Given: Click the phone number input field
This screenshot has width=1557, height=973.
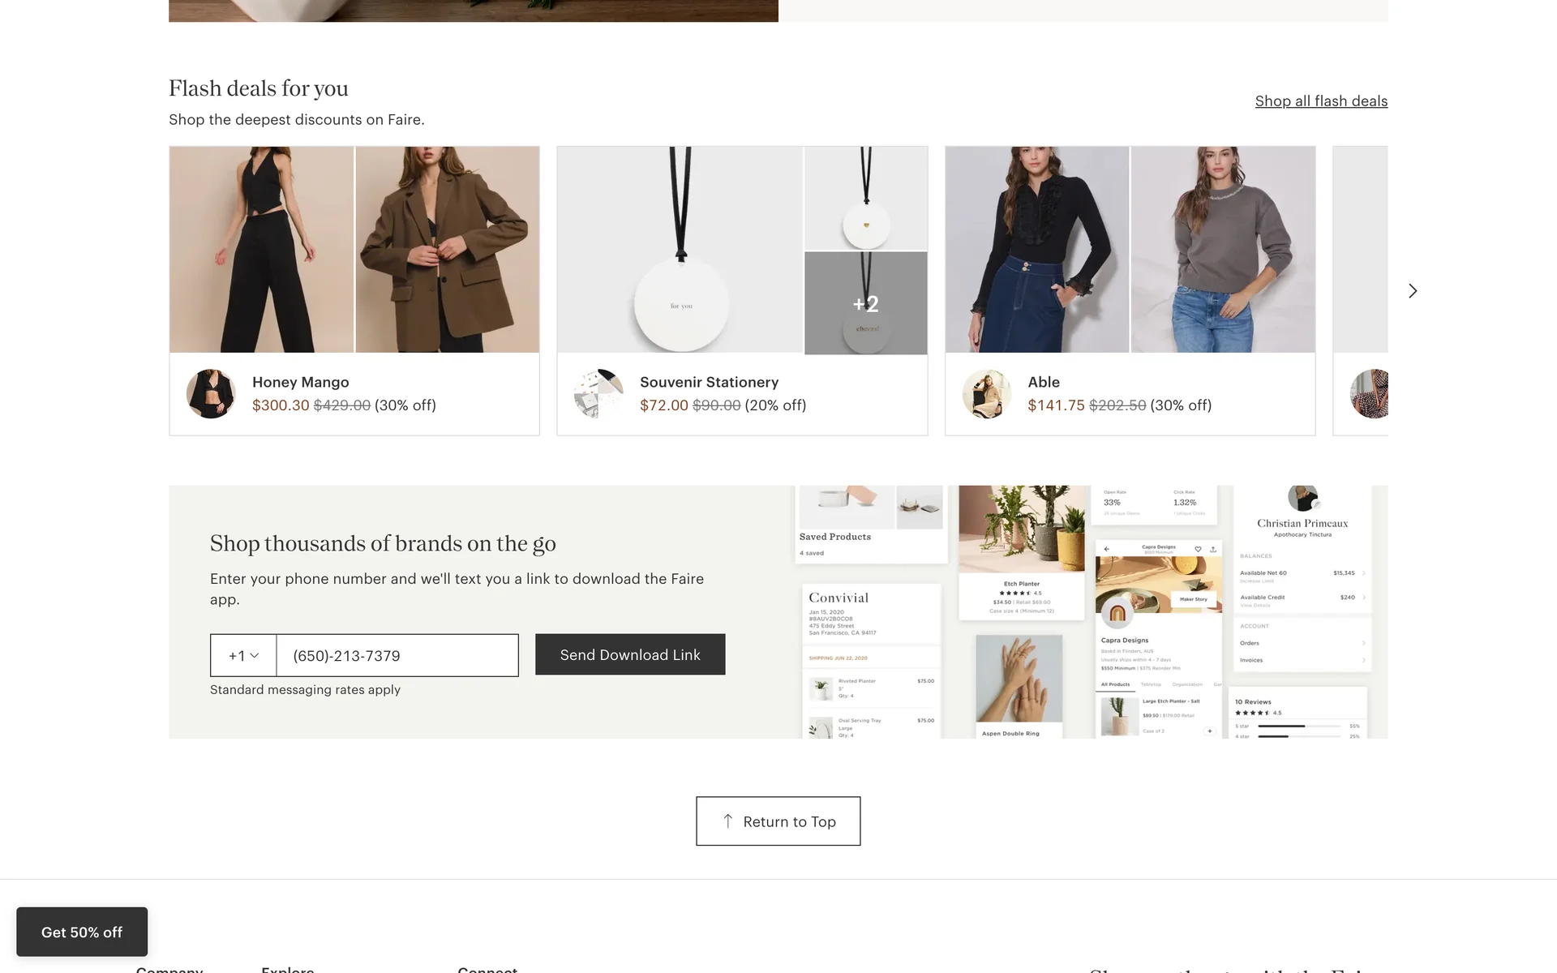Looking at the screenshot, I should 397,655.
